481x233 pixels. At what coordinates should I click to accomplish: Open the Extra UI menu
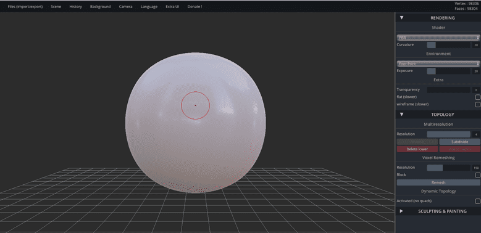[172, 6]
